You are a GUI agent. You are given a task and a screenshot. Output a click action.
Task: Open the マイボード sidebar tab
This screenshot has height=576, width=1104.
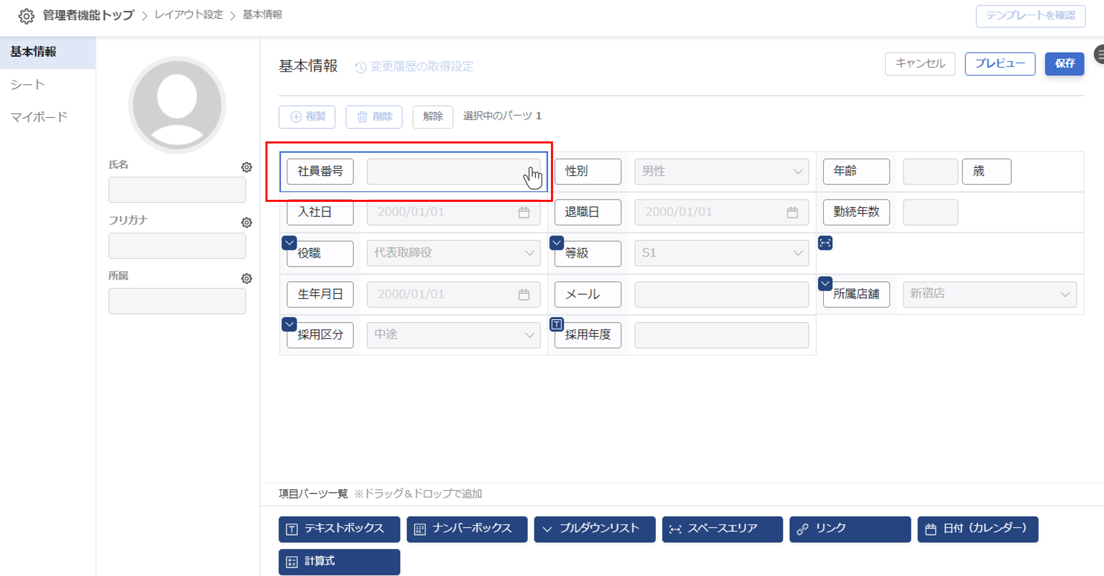coord(39,117)
